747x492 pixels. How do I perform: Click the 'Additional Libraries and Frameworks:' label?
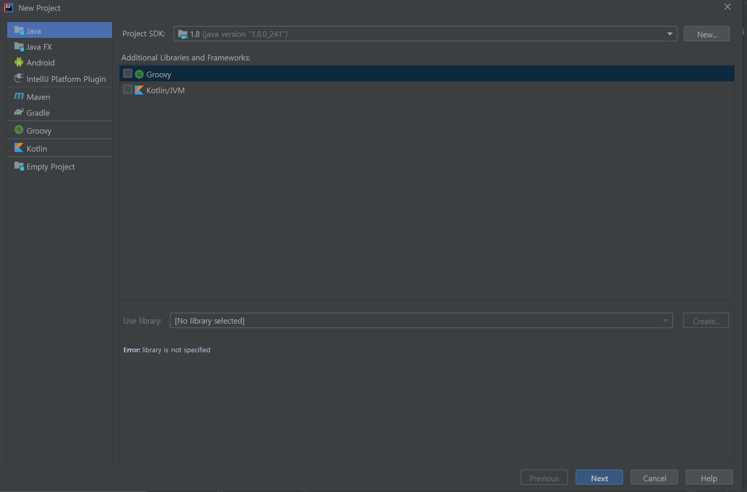186,58
